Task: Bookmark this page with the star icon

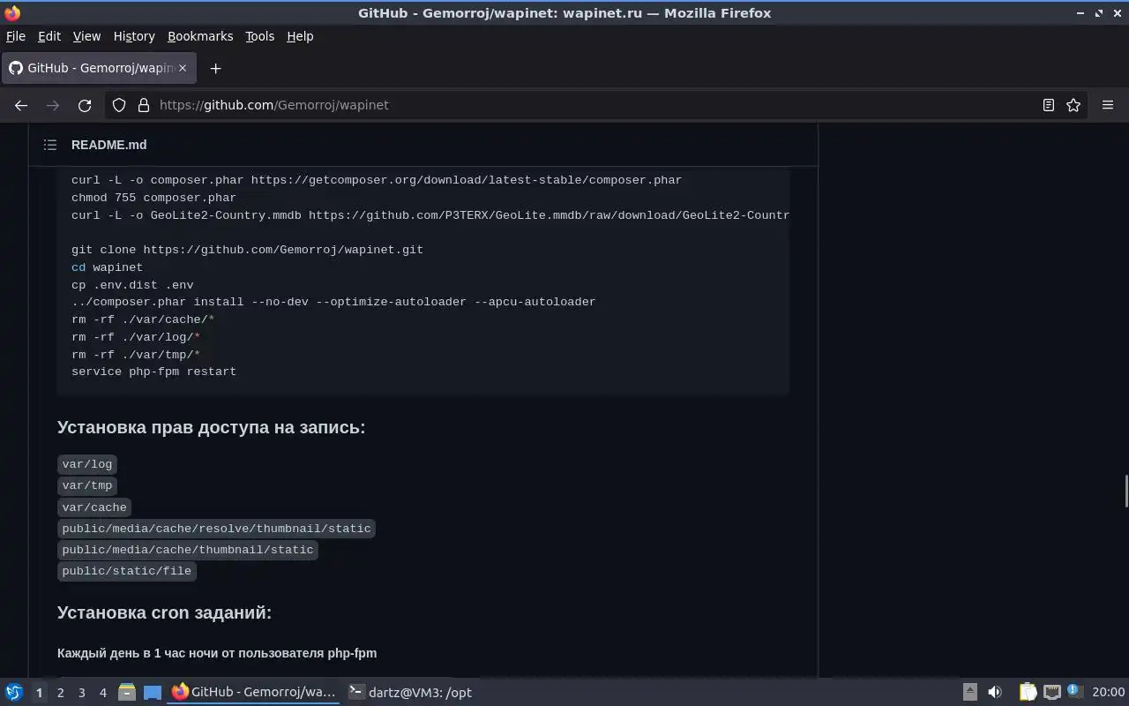Action: pos(1073,105)
